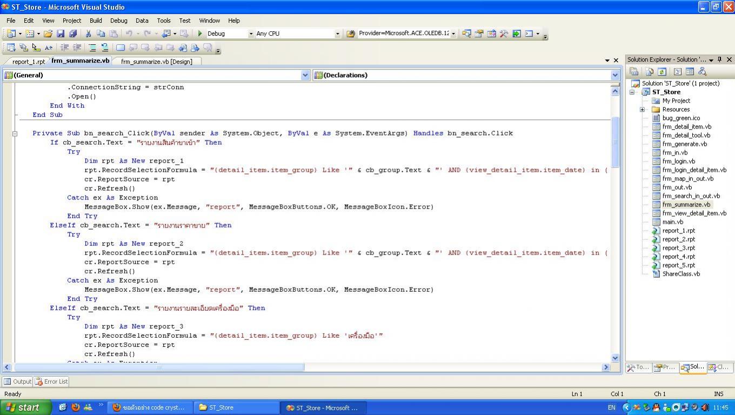Click editor vertical scroll down arrow
The image size is (735, 415).
click(x=615, y=358)
